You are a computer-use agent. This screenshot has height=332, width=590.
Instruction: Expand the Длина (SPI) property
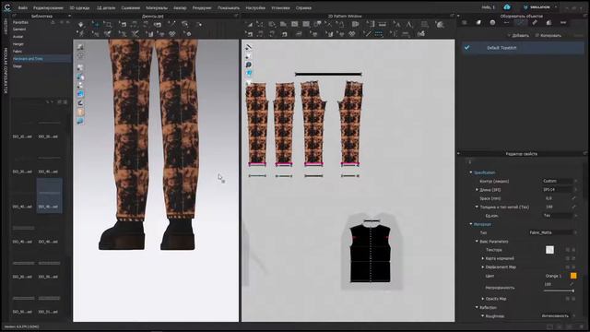point(477,190)
